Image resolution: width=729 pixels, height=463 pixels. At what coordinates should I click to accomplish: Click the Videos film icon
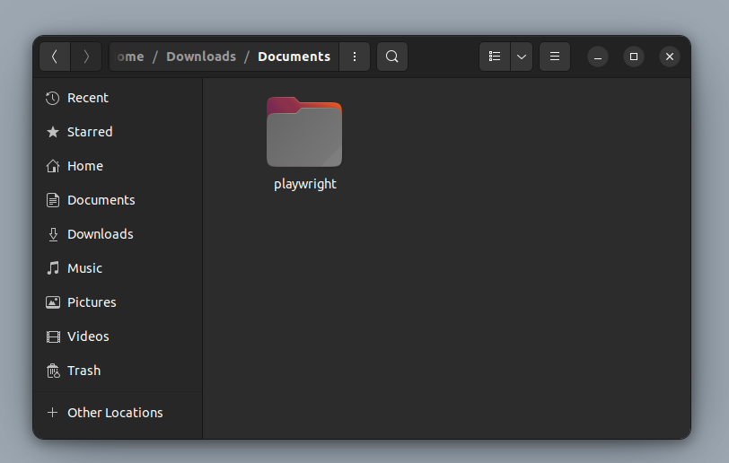pos(53,336)
